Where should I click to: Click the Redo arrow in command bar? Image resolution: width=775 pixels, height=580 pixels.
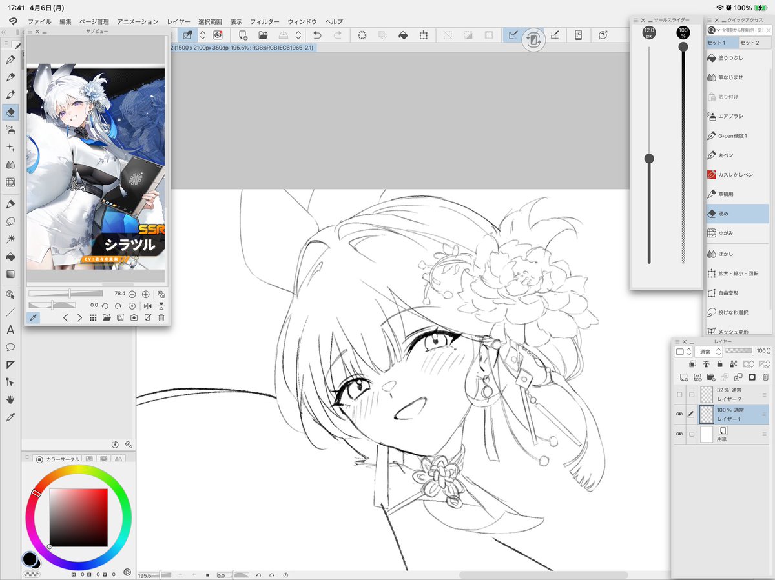[338, 35]
